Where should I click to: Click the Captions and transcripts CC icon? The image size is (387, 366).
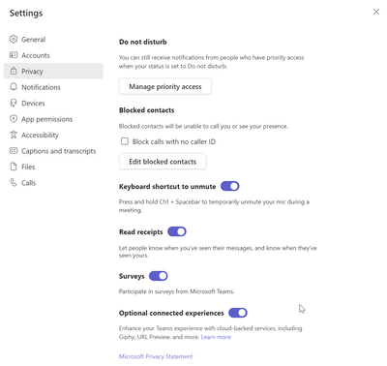coord(14,150)
